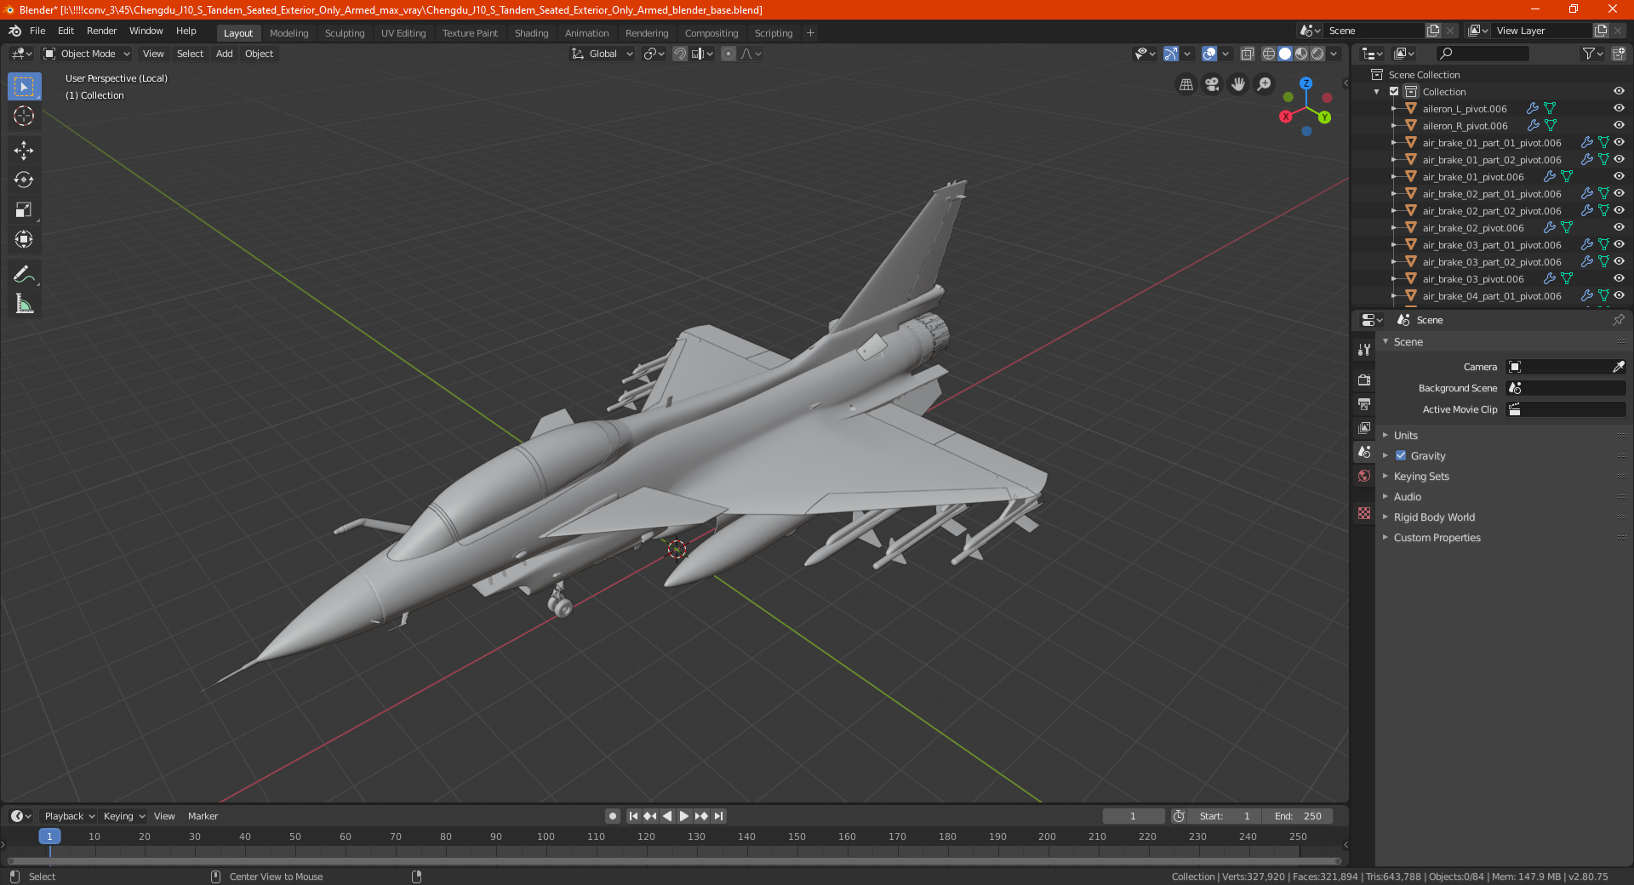Toggle the Gravity checkbox
This screenshot has width=1634, height=885.
(x=1401, y=456)
